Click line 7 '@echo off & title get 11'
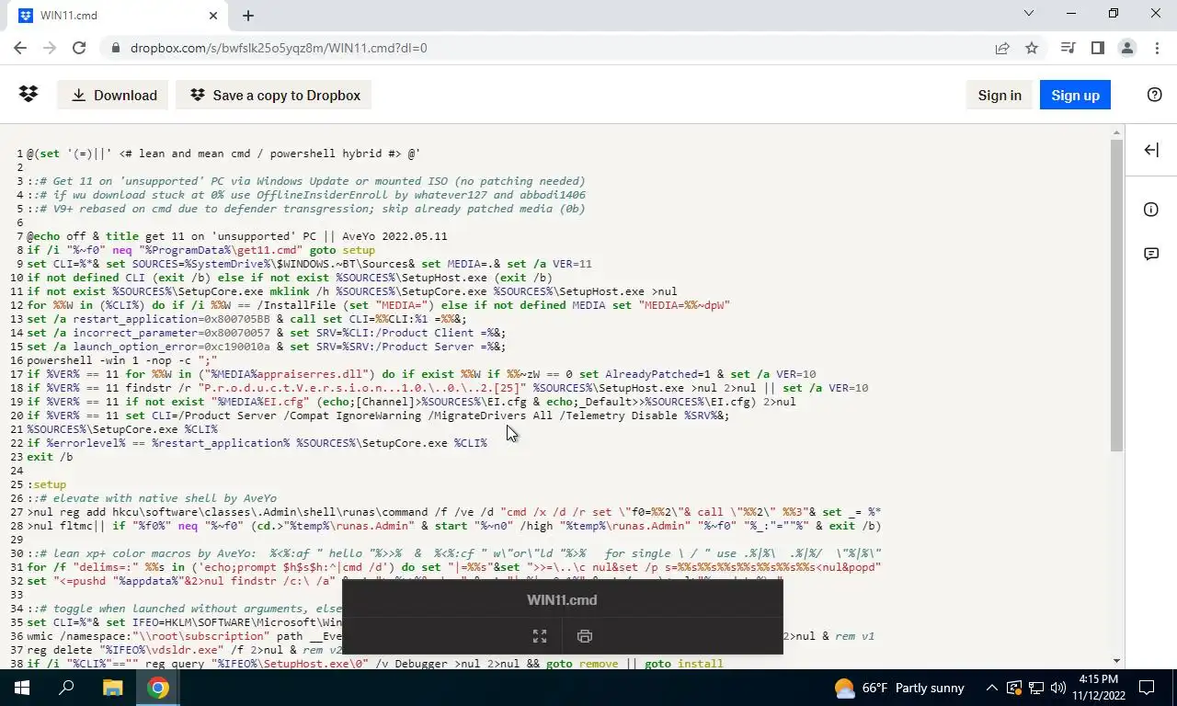 (x=237, y=236)
